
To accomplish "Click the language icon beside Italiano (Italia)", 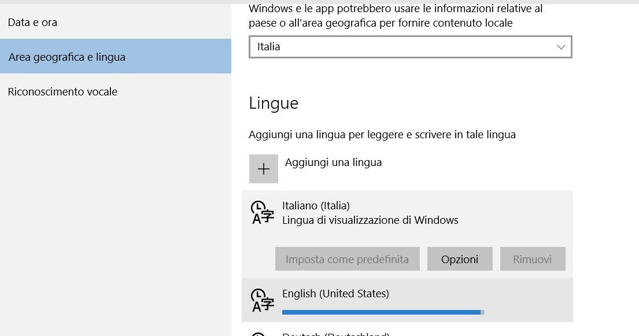I will point(263,212).
